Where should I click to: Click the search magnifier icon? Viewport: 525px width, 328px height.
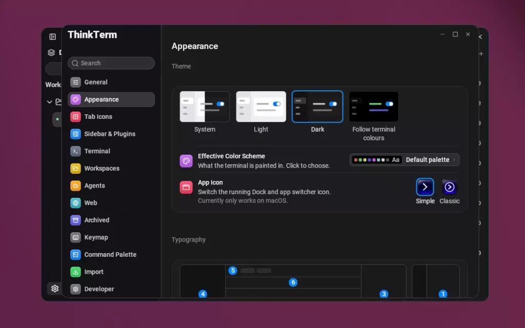pos(75,63)
